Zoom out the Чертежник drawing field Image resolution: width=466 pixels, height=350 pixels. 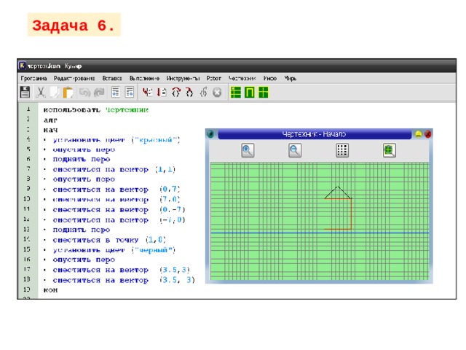295,150
